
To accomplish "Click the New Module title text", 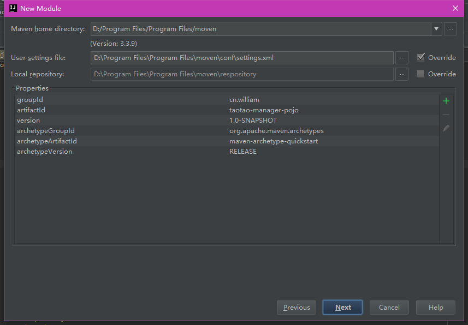I will (40, 8).
